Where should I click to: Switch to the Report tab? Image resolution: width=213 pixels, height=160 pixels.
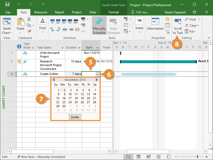click(59, 12)
